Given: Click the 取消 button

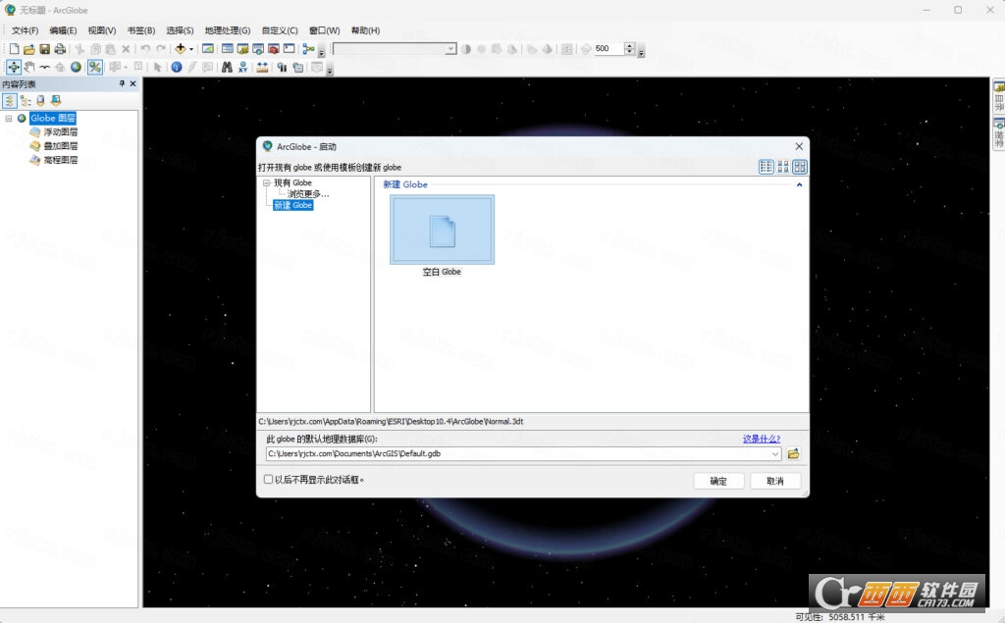Looking at the screenshot, I should (x=775, y=481).
